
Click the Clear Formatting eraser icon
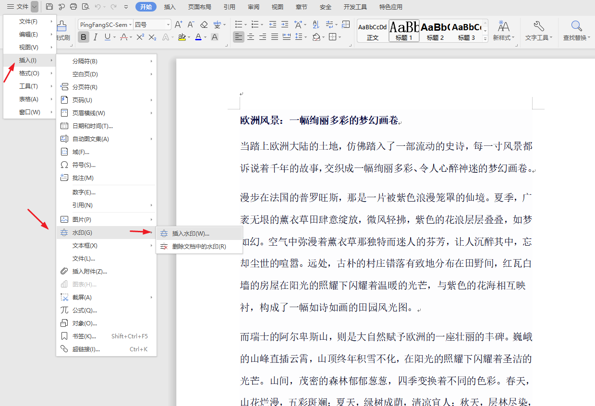point(203,24)
